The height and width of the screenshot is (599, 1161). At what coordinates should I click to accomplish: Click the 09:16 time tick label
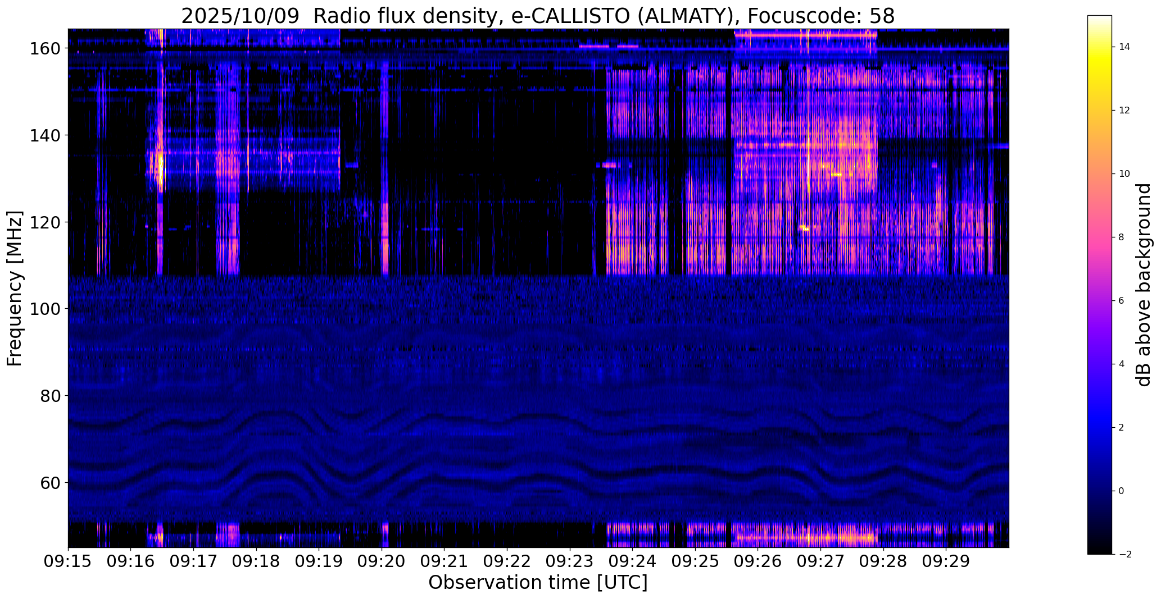tap(131, 561)
